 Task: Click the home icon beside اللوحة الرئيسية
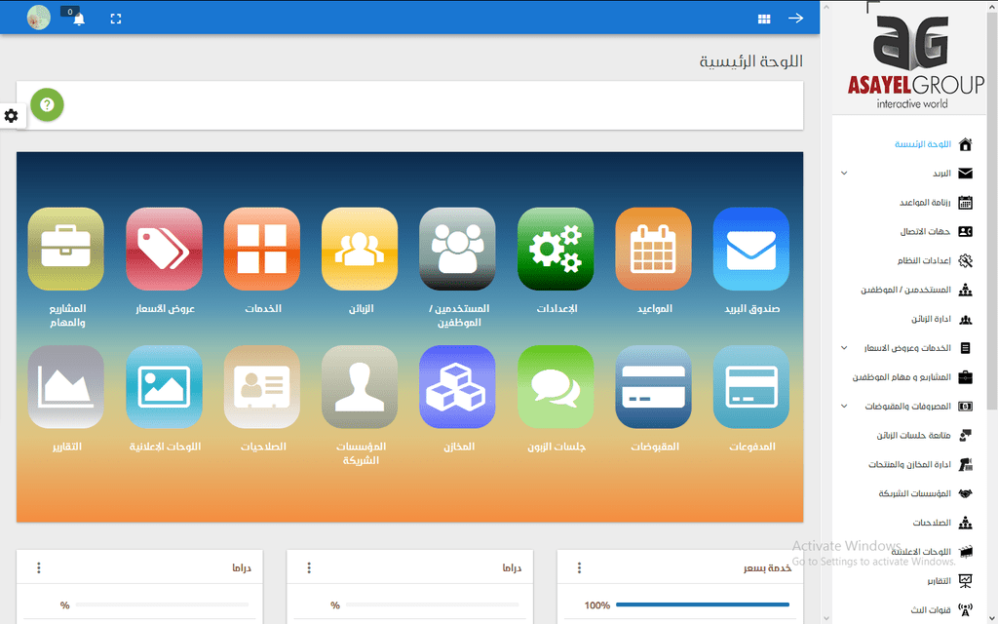coord(966,144)
